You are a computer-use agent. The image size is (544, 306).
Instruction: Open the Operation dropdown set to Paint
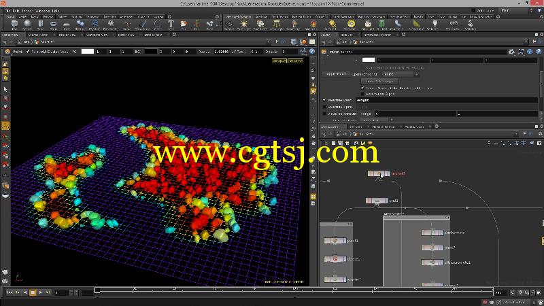click(x=401, y=74)
